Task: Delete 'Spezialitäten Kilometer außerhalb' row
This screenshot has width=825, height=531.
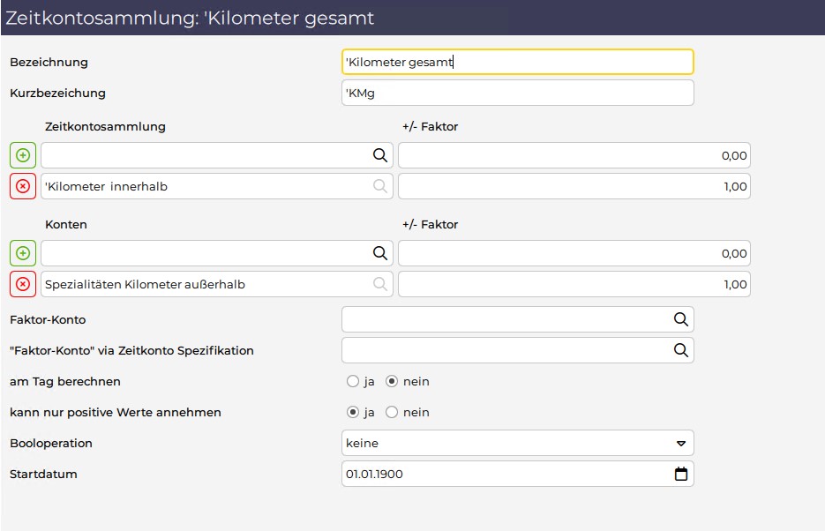Action: [x=23, y=284]
